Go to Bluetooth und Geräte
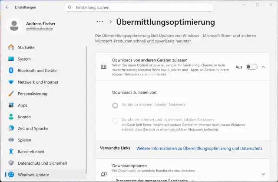Viewport: 278px width, 182px height. coord(45,70)
